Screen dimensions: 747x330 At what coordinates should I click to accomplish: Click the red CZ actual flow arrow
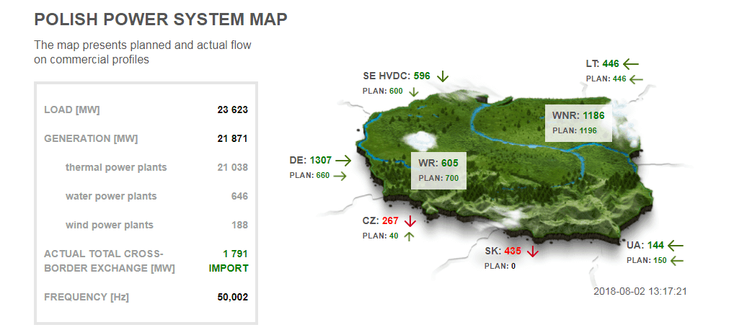pyautogui.click(x=410, y=221)
